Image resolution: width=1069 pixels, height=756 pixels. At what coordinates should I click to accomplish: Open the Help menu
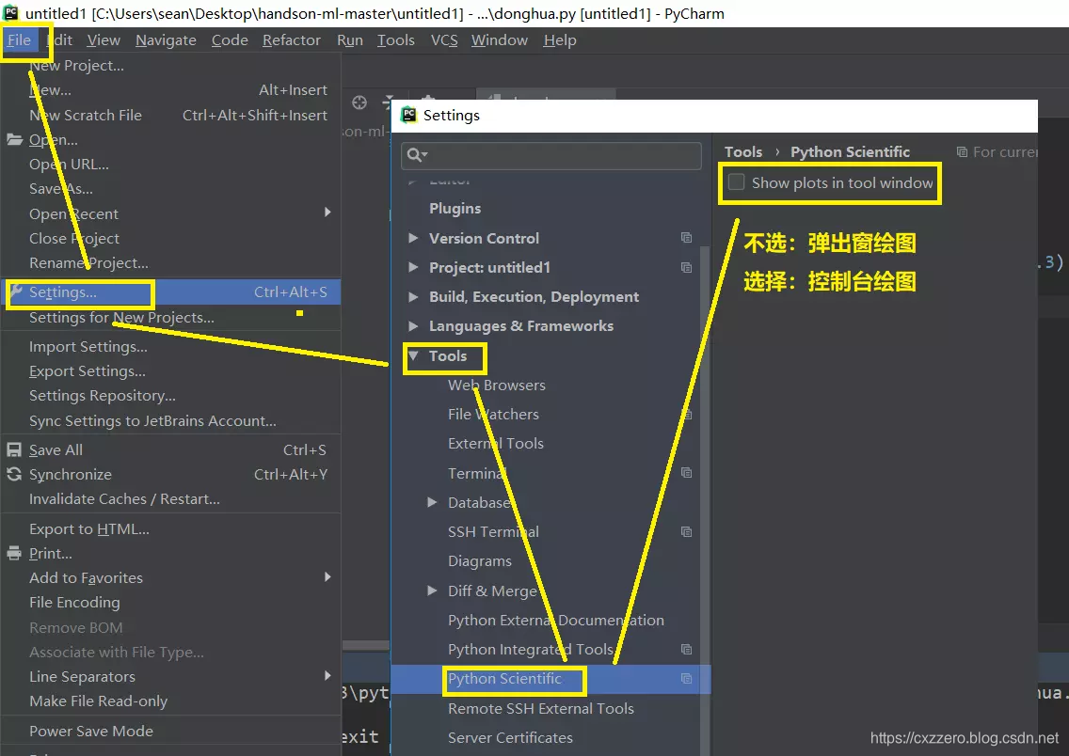tap(560, 40)
